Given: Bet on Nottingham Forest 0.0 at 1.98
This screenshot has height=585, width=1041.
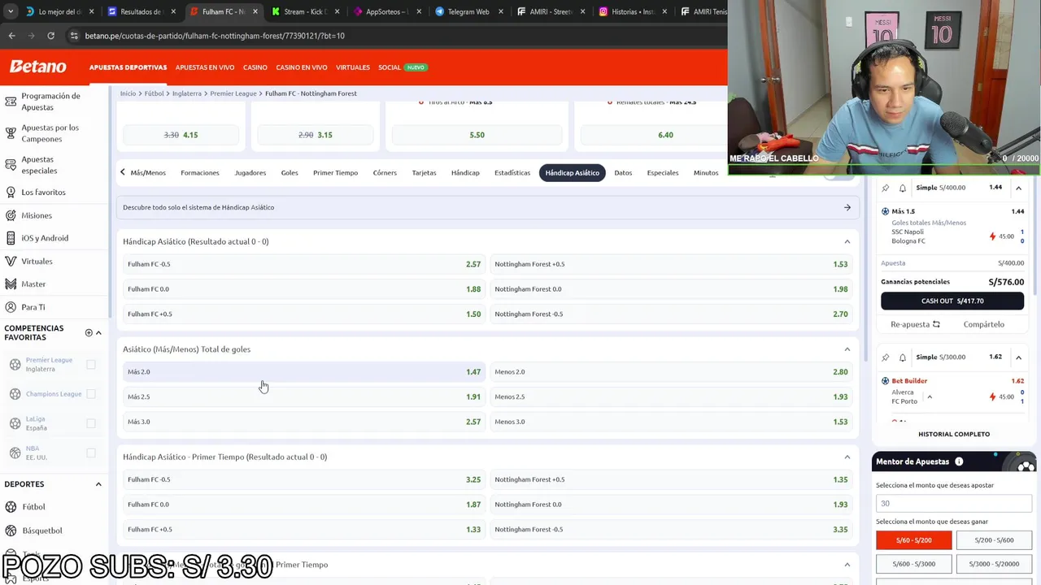Looking at the screenshot, I should tap(671, 289).
